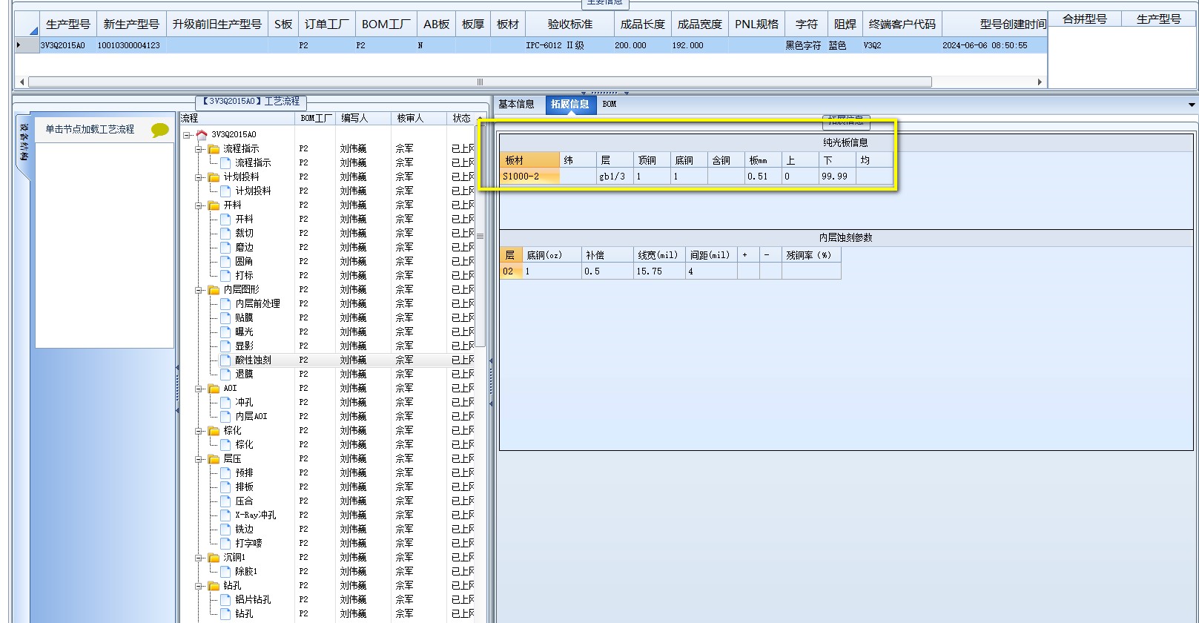The image size is (1199, 623).
Task: Click the folder icon of 沉铜1 group
Action: tap(214, 557)
